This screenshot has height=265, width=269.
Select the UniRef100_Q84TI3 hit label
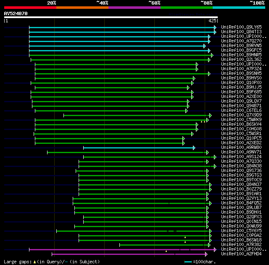pos(241,32)
